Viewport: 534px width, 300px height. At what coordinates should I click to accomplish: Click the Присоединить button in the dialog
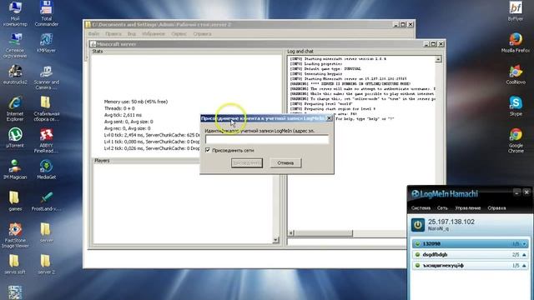(x=247, y=163)
